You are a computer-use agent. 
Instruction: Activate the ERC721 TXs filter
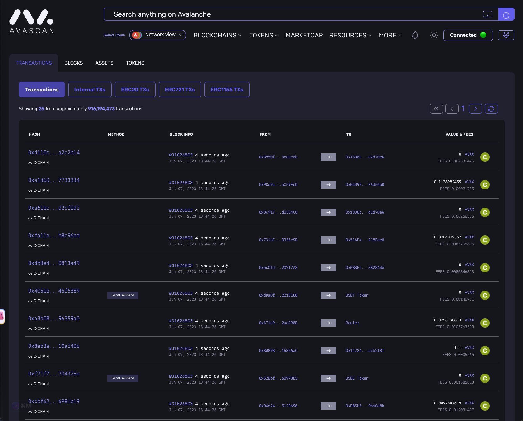[x=179, y=90]
